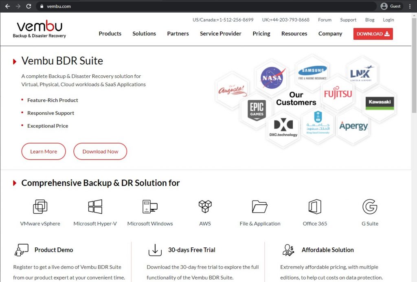Click the Exceptional Price bullet text

(48, 126)
